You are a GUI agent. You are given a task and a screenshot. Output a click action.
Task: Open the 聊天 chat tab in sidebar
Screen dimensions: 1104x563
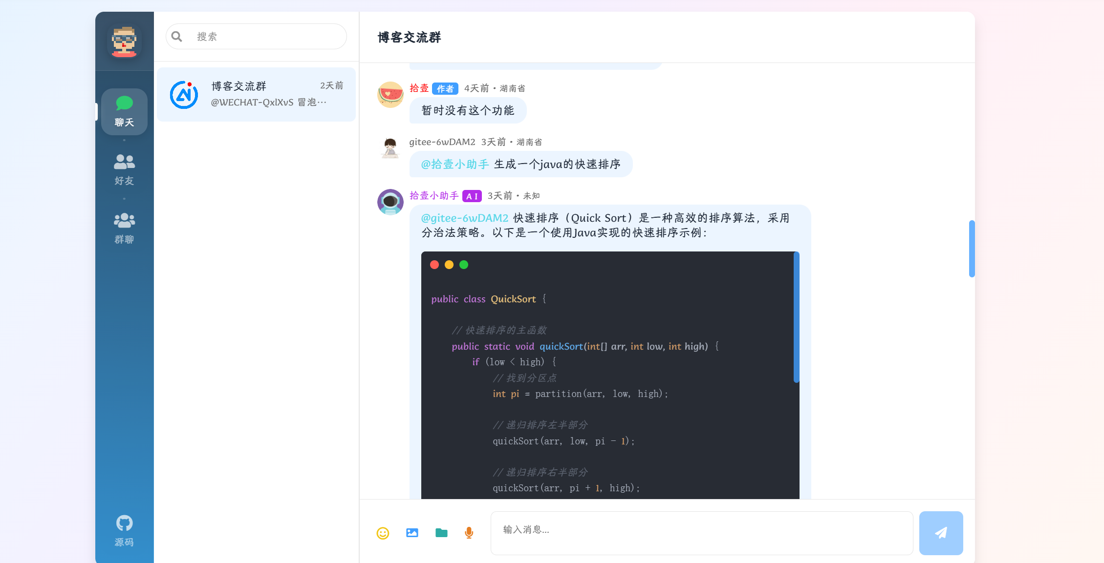[124, 112]
